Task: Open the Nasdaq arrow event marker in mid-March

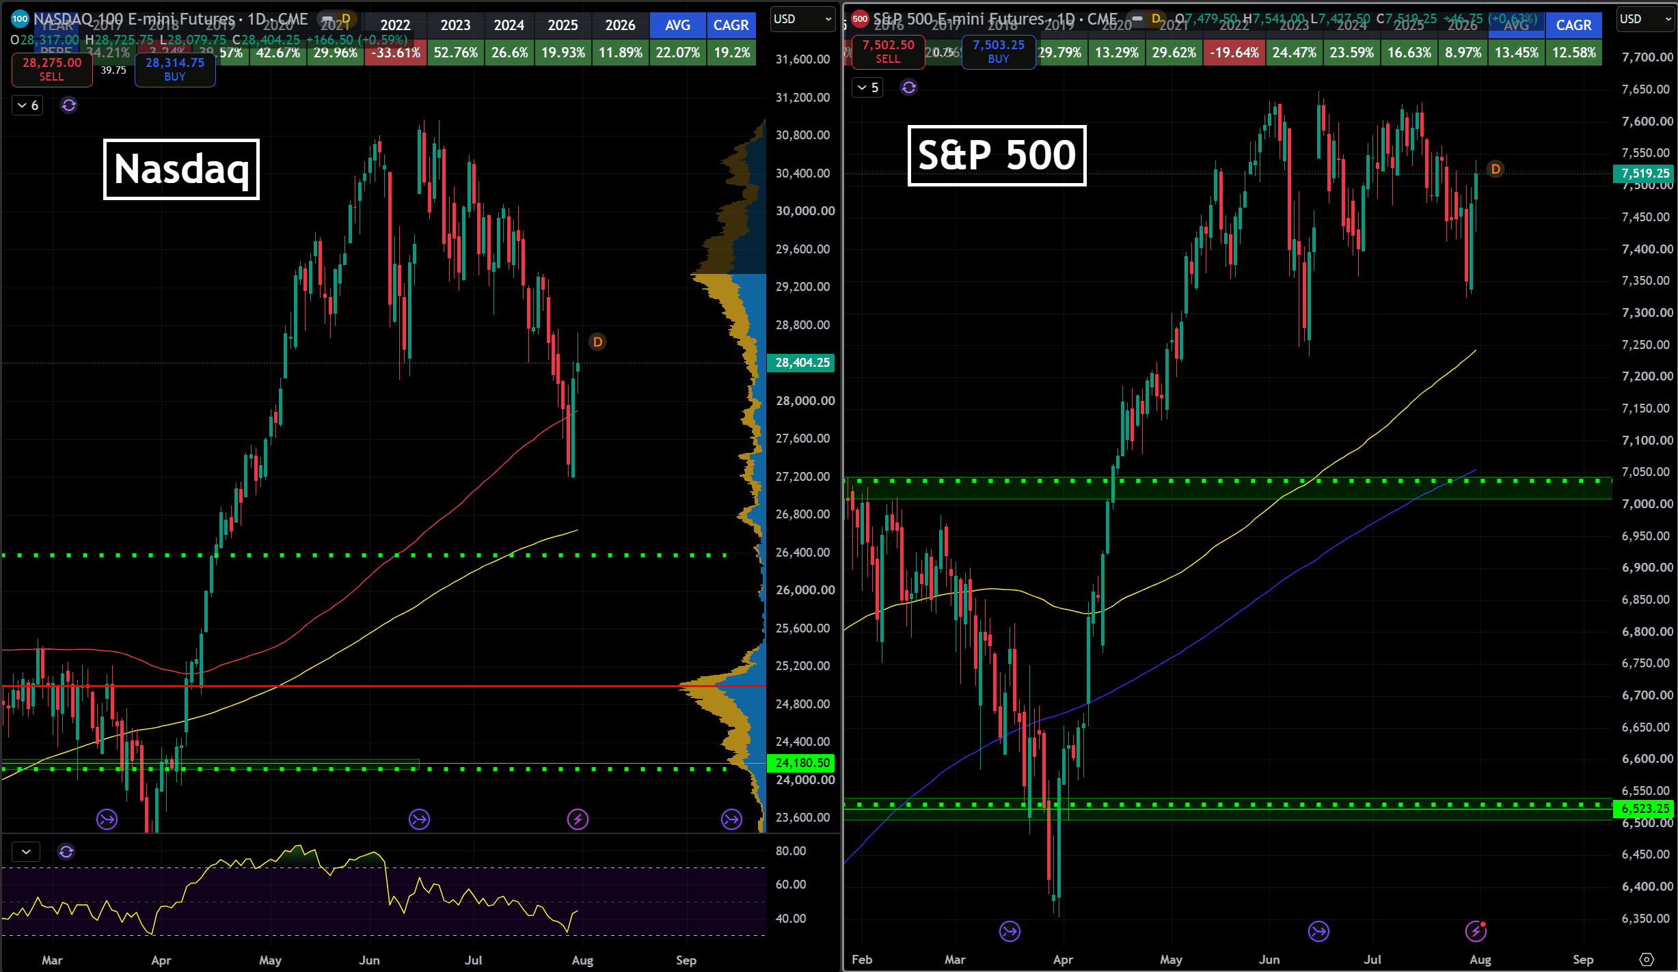Action: (107, 819)
